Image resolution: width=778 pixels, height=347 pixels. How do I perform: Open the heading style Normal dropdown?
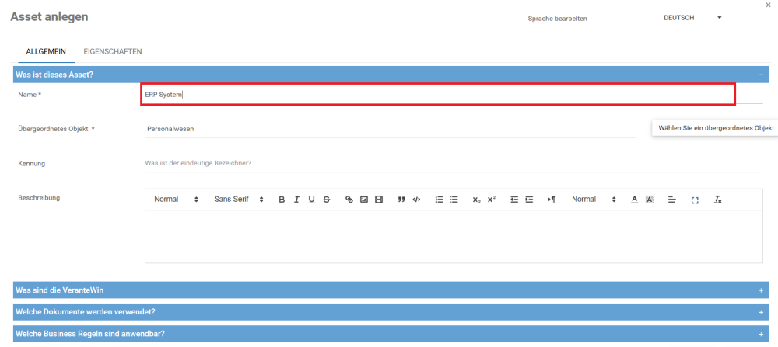(176, 200)
